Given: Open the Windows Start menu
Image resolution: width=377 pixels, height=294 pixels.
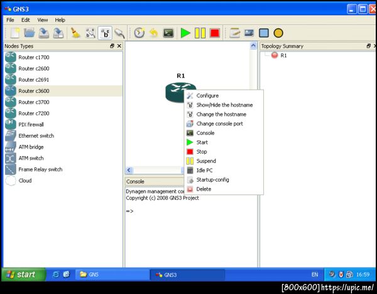Looking at the screenshot, I should pos(23,275).
